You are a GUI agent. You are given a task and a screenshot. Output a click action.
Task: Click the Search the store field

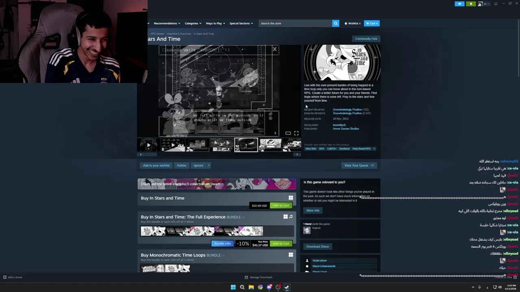(295, 24)
